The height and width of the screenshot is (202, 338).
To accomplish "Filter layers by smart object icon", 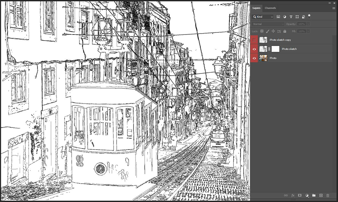I will coord(303,17).
